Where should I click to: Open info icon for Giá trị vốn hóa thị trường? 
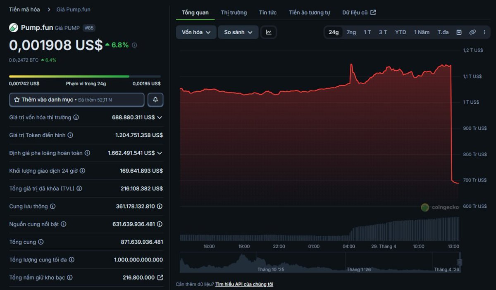76,117
